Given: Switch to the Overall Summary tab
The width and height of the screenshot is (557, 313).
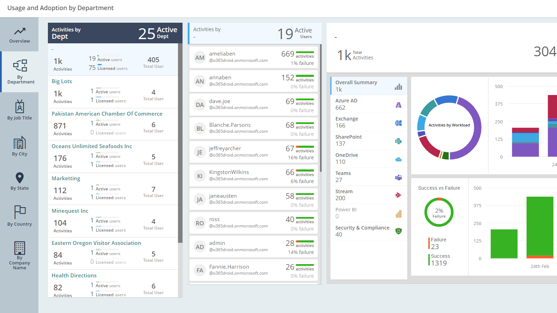Looking at the screenshot, I should [369, 86].
